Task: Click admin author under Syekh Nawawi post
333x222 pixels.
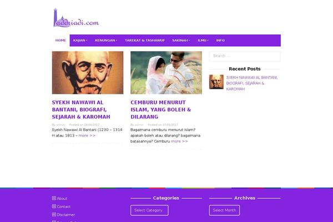Action: pyautogui.click(x=60, y=125)
